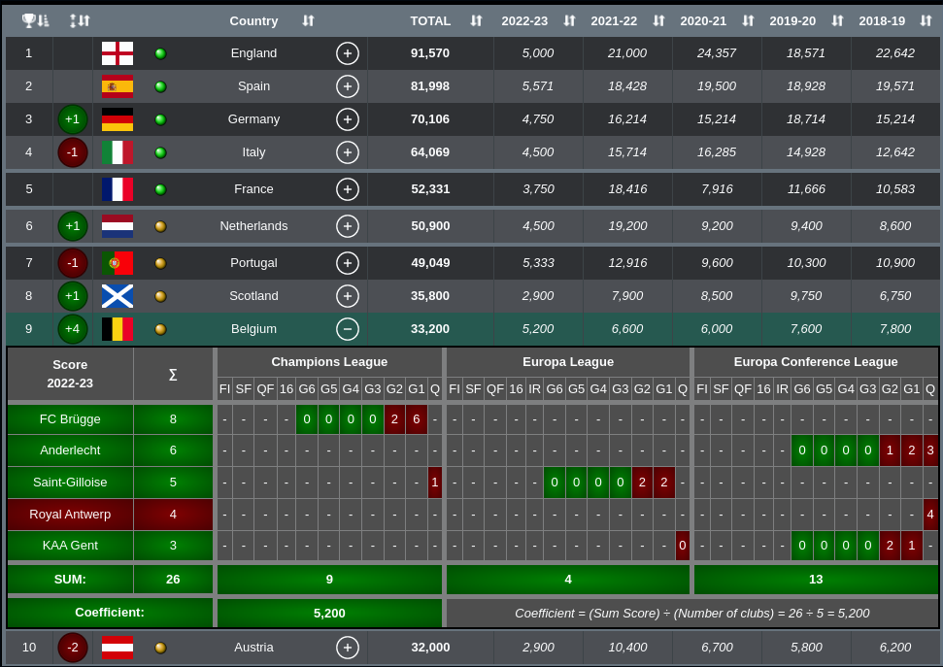Click the Germany flag icon
Viewport: 943px width, 667px height.
118,119
